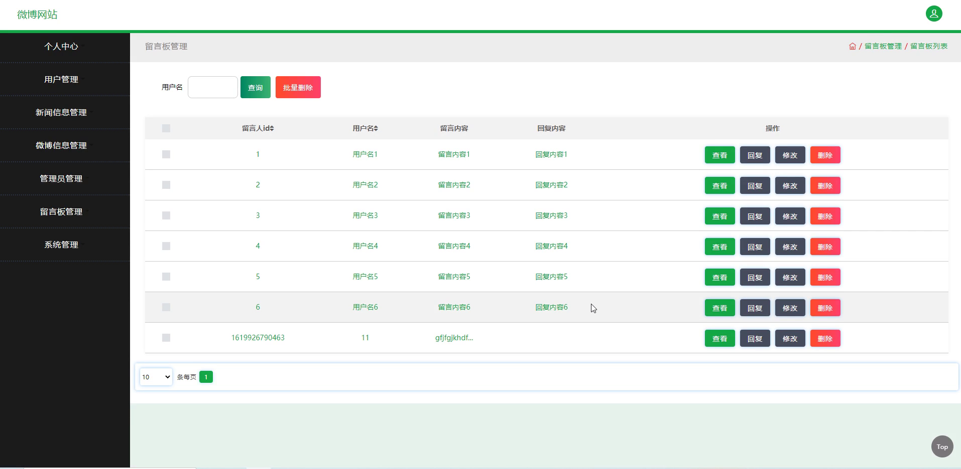Click 修改 for 用户名6 row
961x469 pixels.
coord(790,308)
